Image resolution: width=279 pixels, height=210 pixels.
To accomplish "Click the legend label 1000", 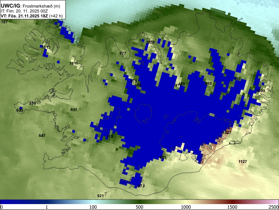I will pos(186,207).
